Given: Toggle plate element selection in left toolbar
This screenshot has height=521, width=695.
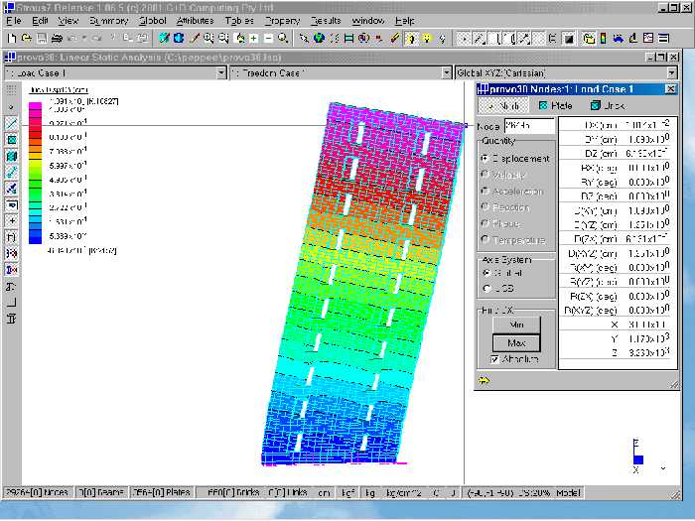Looking at the screenshot, I should pyautogui.click(x=11, y=139).
